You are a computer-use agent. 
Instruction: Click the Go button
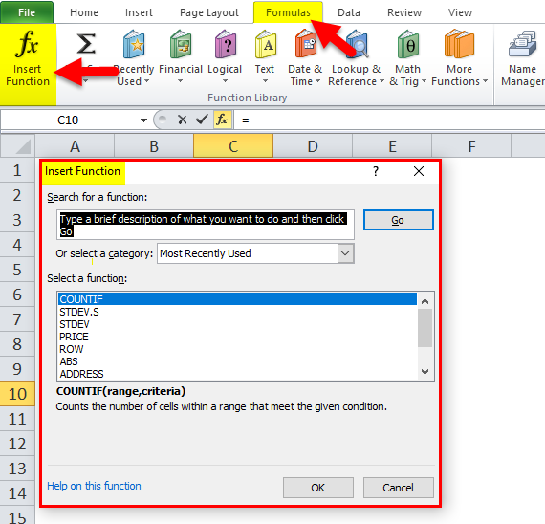click(x=399, y=220)
